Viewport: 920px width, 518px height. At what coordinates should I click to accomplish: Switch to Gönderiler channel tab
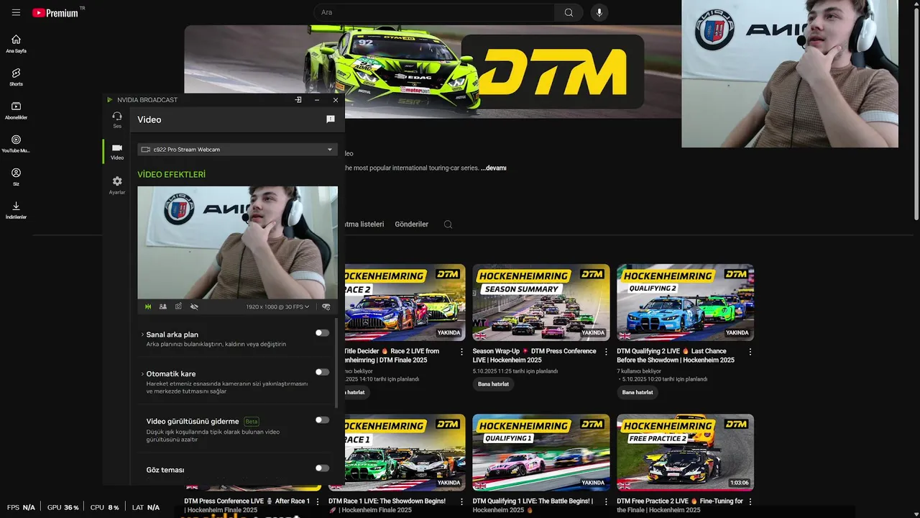click(x=411, y=224)
